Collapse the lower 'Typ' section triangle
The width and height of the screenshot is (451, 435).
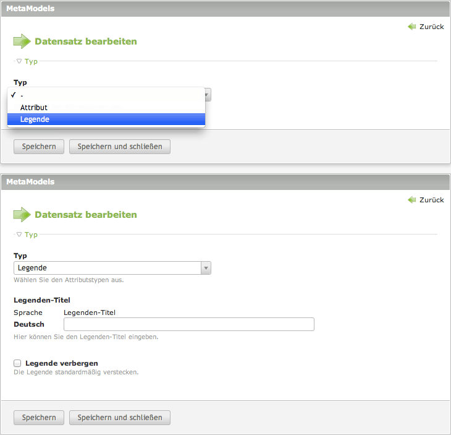pos(19,235)
